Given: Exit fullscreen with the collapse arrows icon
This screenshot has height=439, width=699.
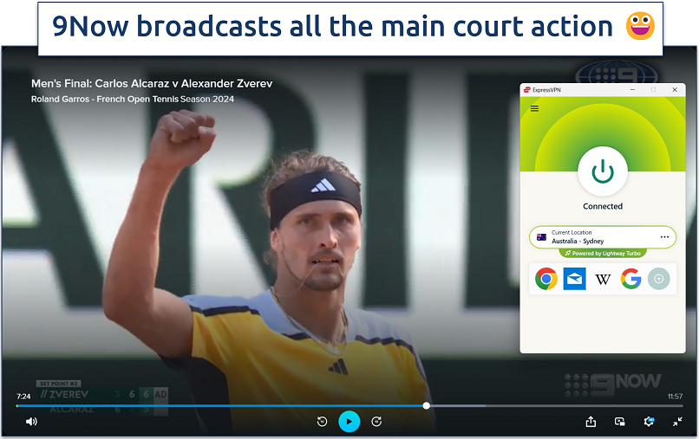Looking at the screenshot, I should 677,421.
